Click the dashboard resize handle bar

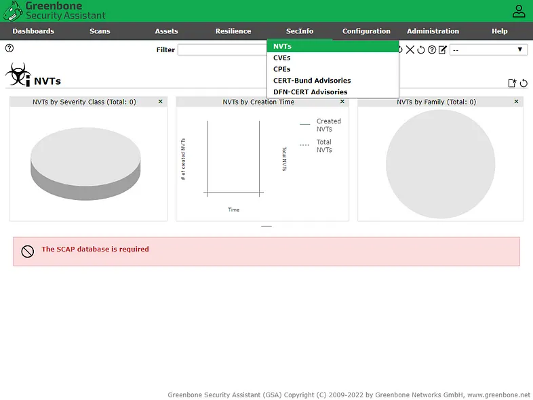266,226
